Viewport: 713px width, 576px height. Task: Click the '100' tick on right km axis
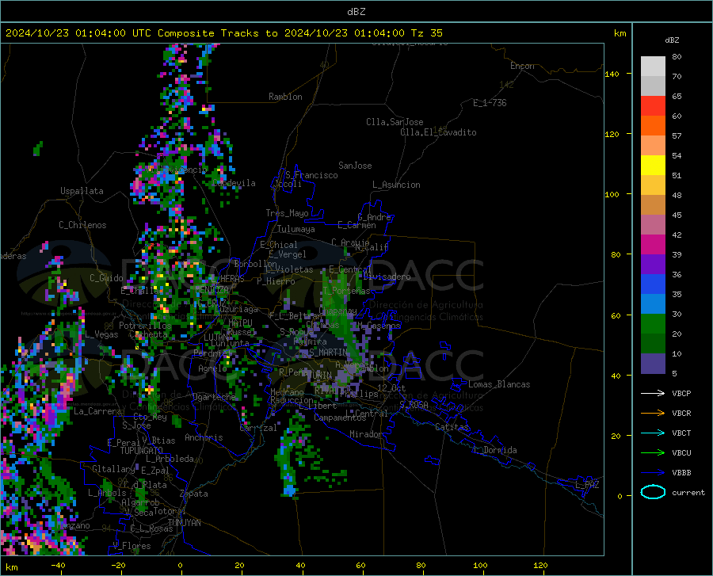coord(612,194)
